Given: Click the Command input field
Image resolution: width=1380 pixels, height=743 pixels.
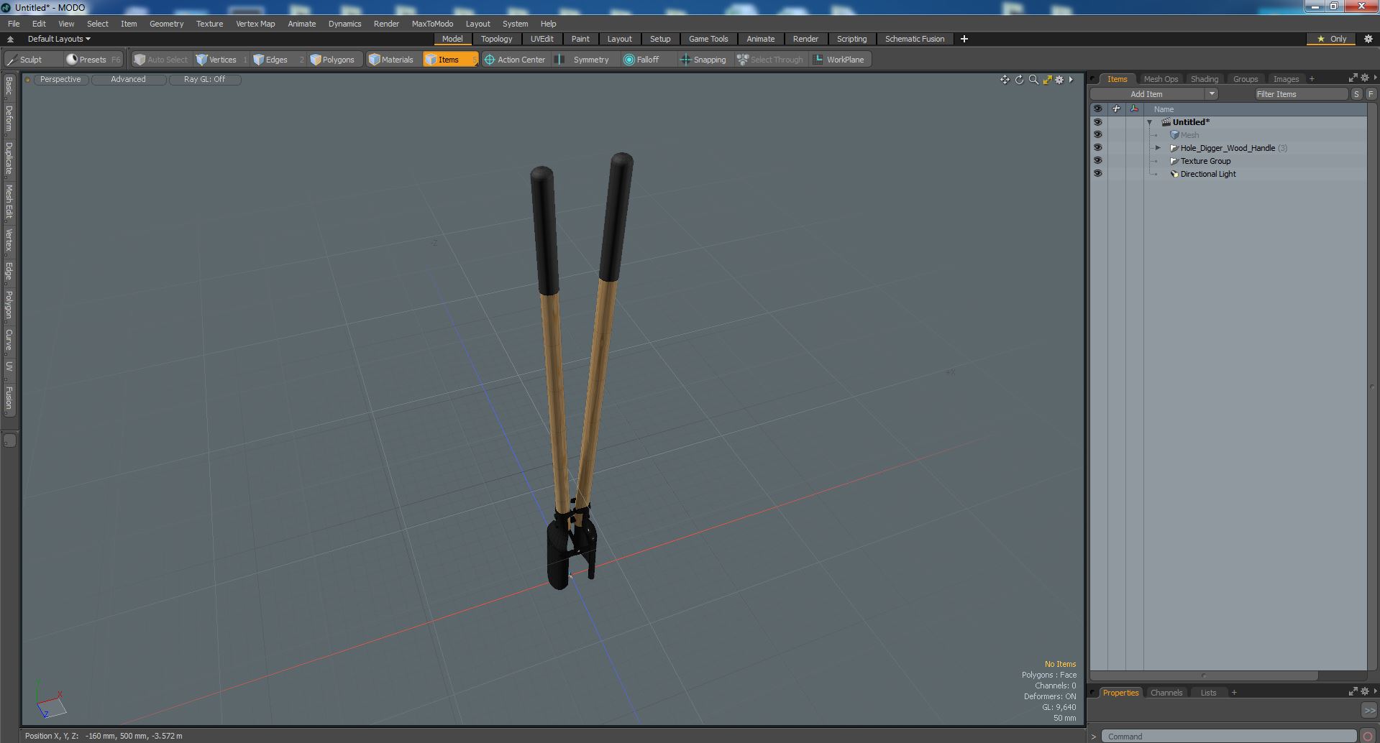Looking at the screenshot, I should (1228, 737).
